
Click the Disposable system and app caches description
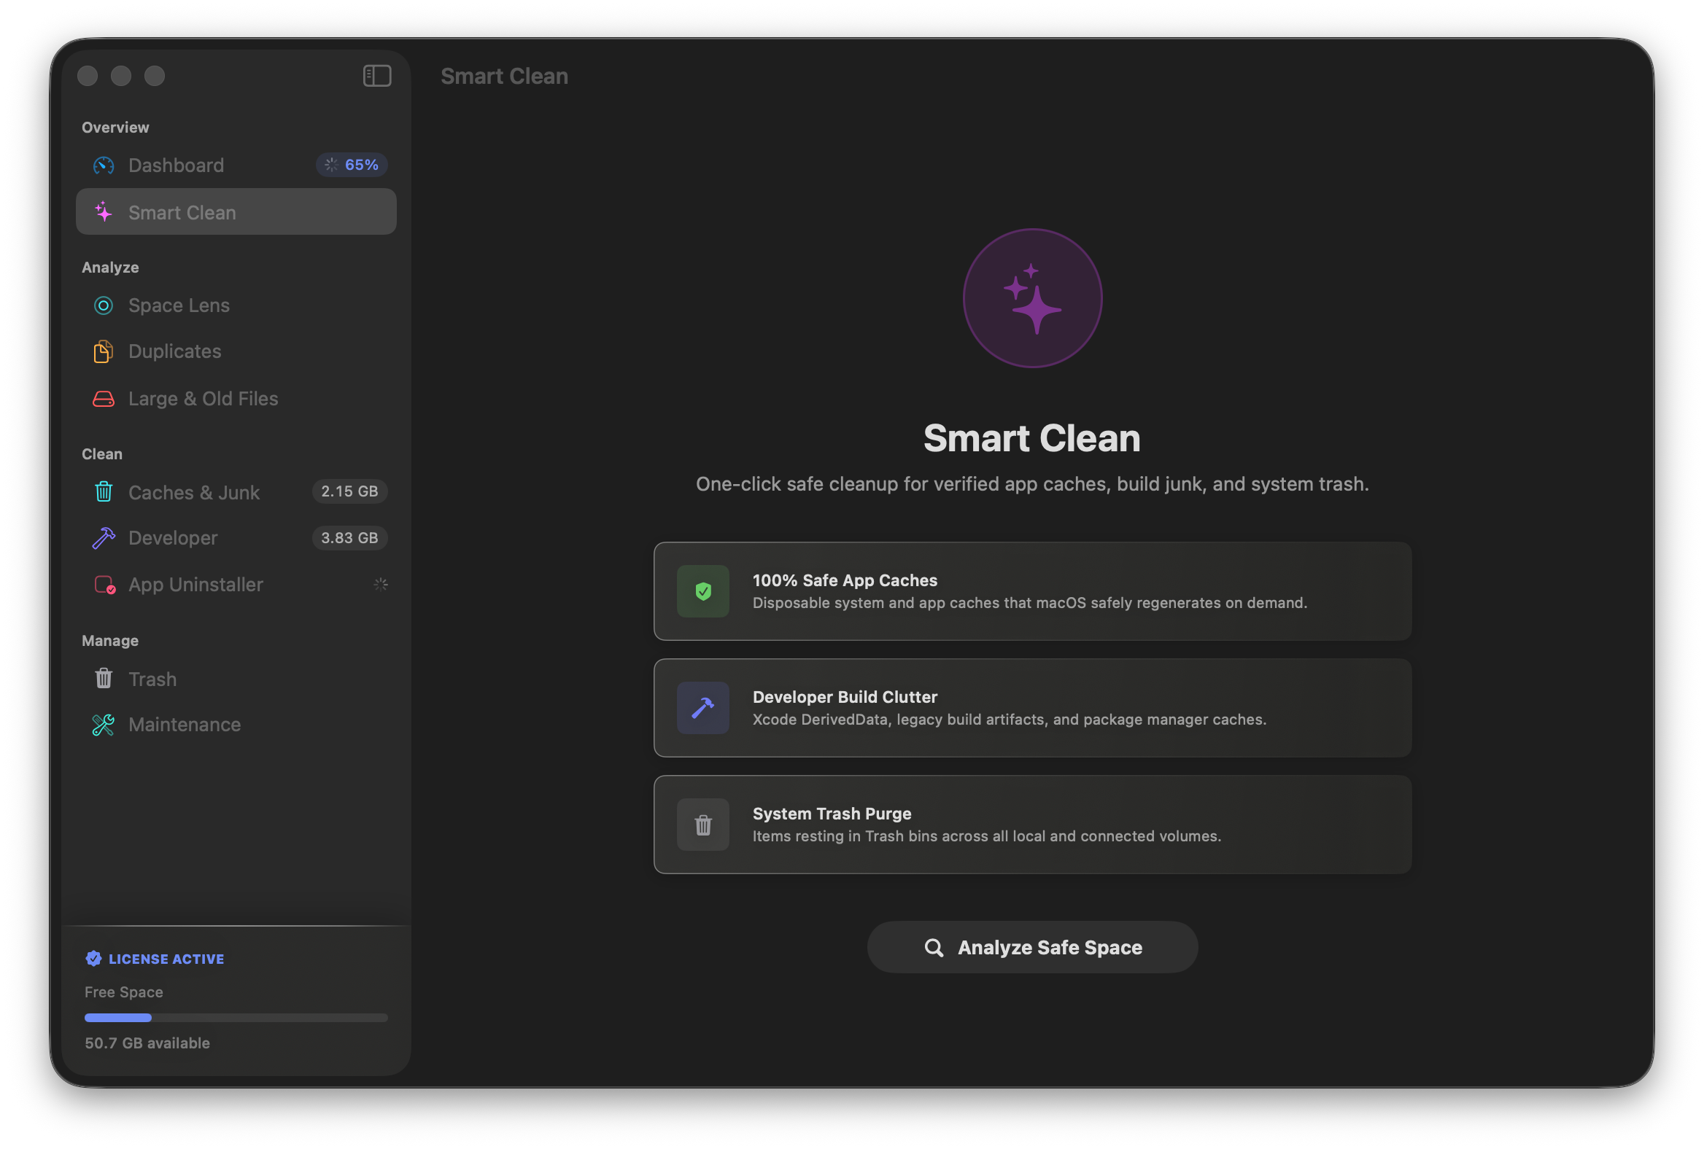tap(1030, 603)
